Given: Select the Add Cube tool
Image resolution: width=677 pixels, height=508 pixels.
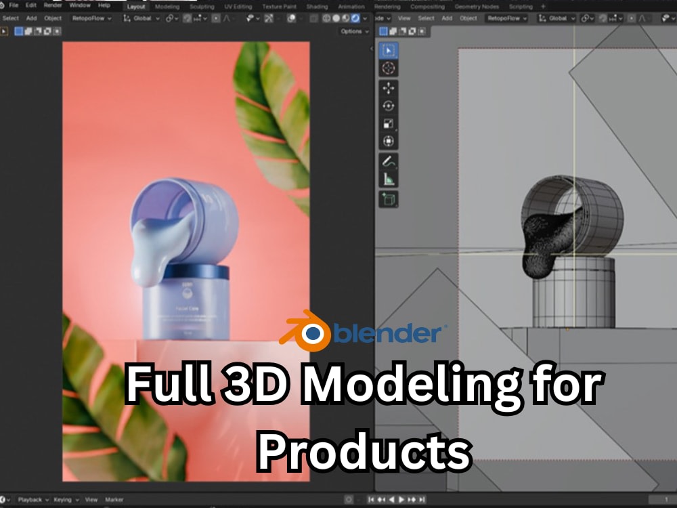Looking at the screenshot, I should (388, 200).
